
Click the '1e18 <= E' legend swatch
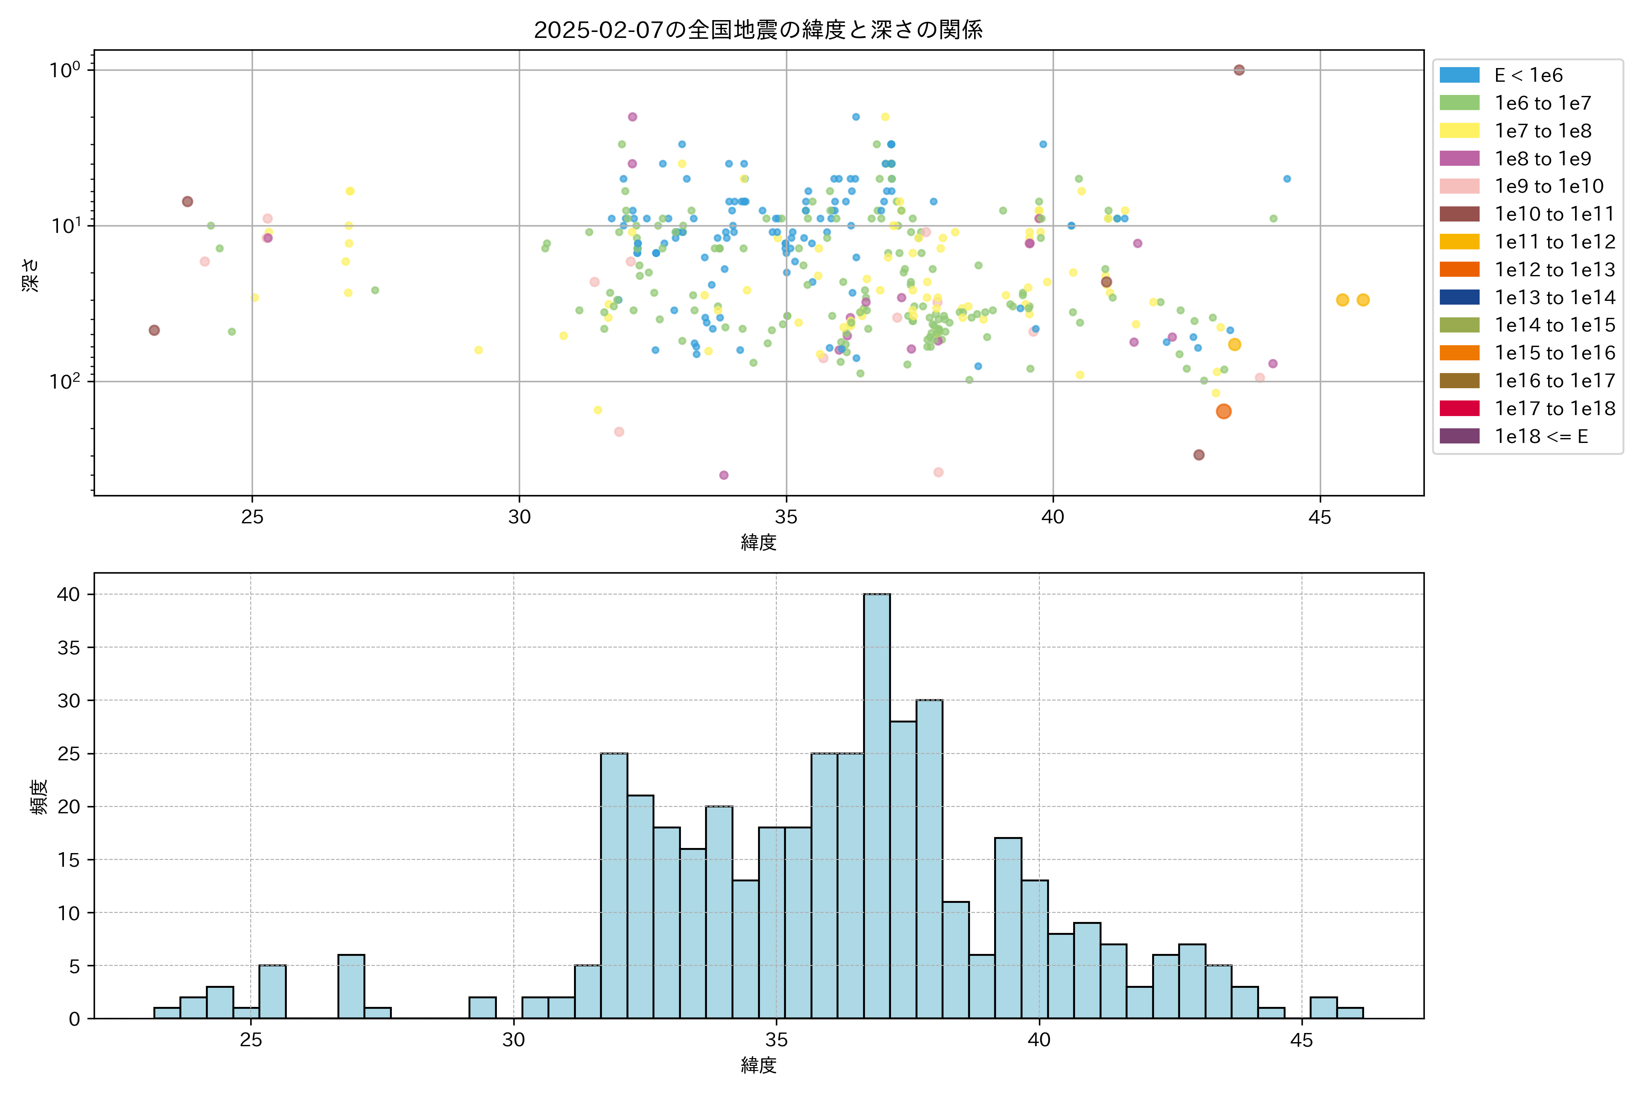tap(1459, 436)
